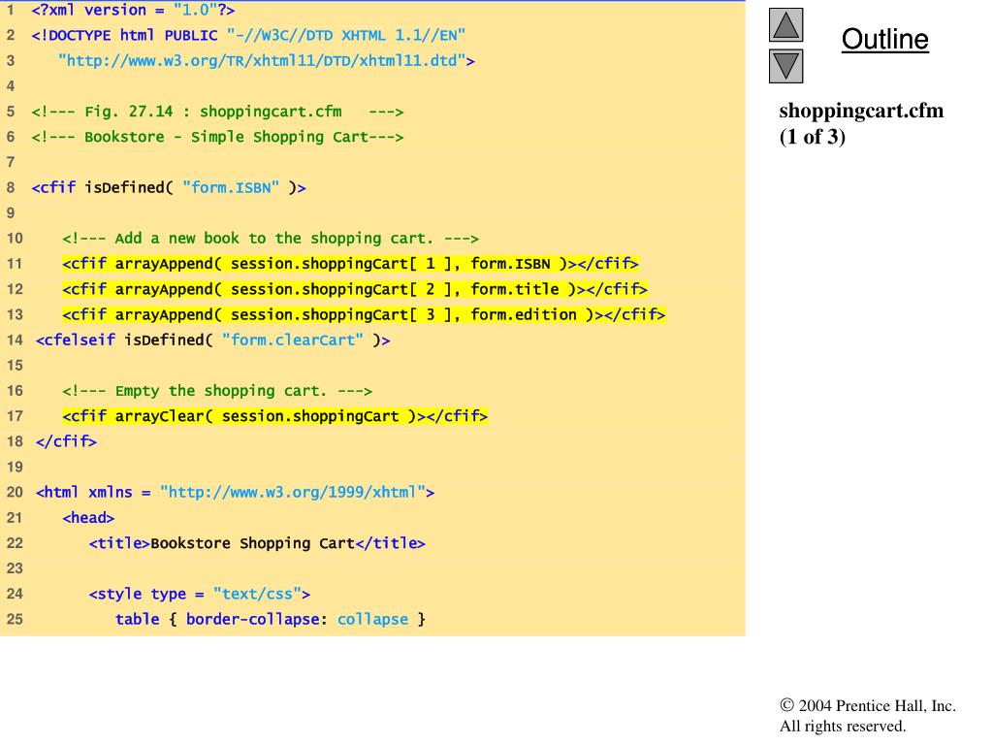Click the 2004 Prentice Hall copyright text
The width and height of the screenshot is (993, 745).
[868, 706]
